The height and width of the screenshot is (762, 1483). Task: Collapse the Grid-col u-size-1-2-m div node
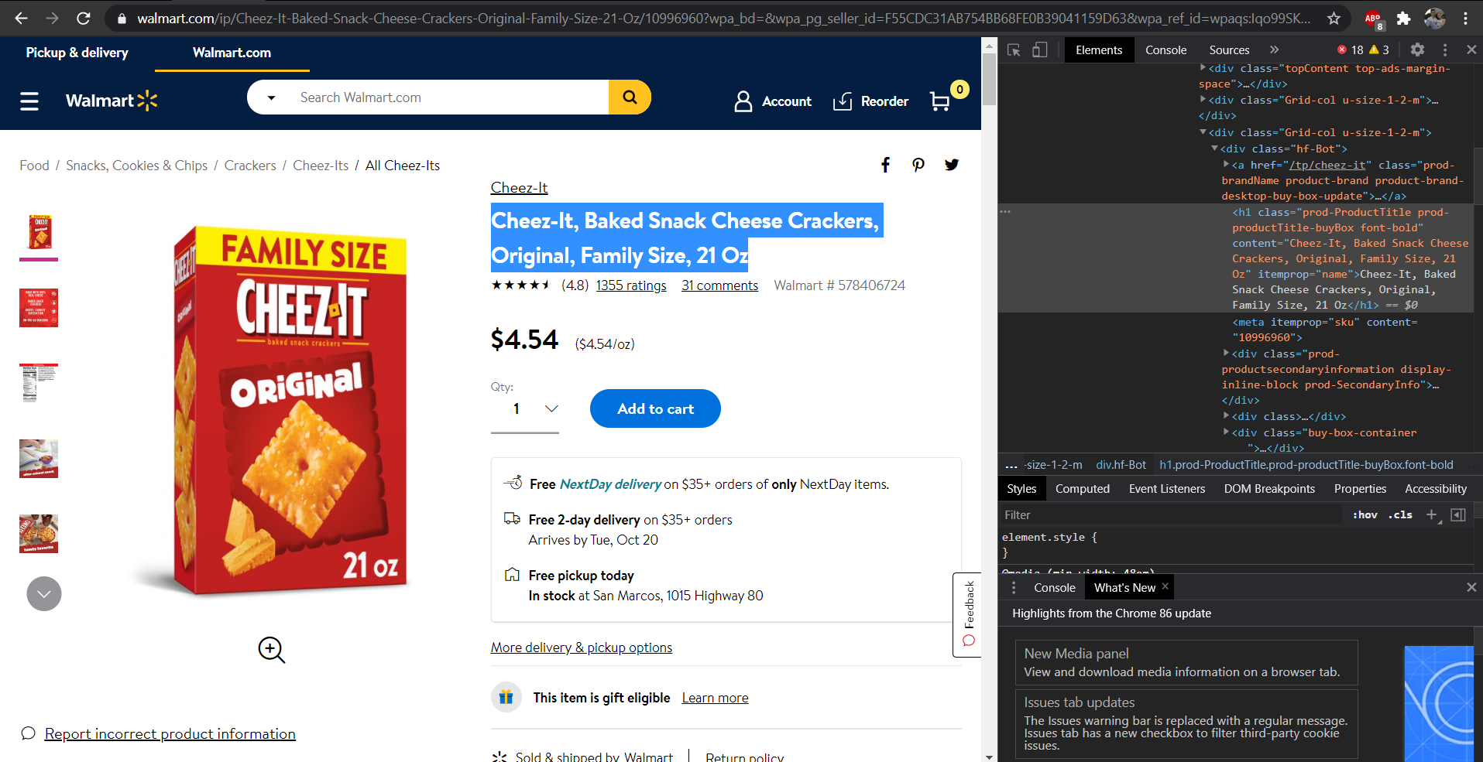click(x=1203, y=132)
